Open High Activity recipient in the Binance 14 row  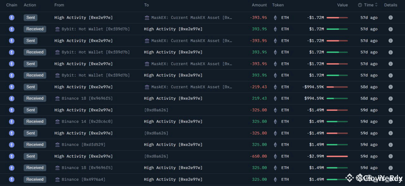click(173, 121)
